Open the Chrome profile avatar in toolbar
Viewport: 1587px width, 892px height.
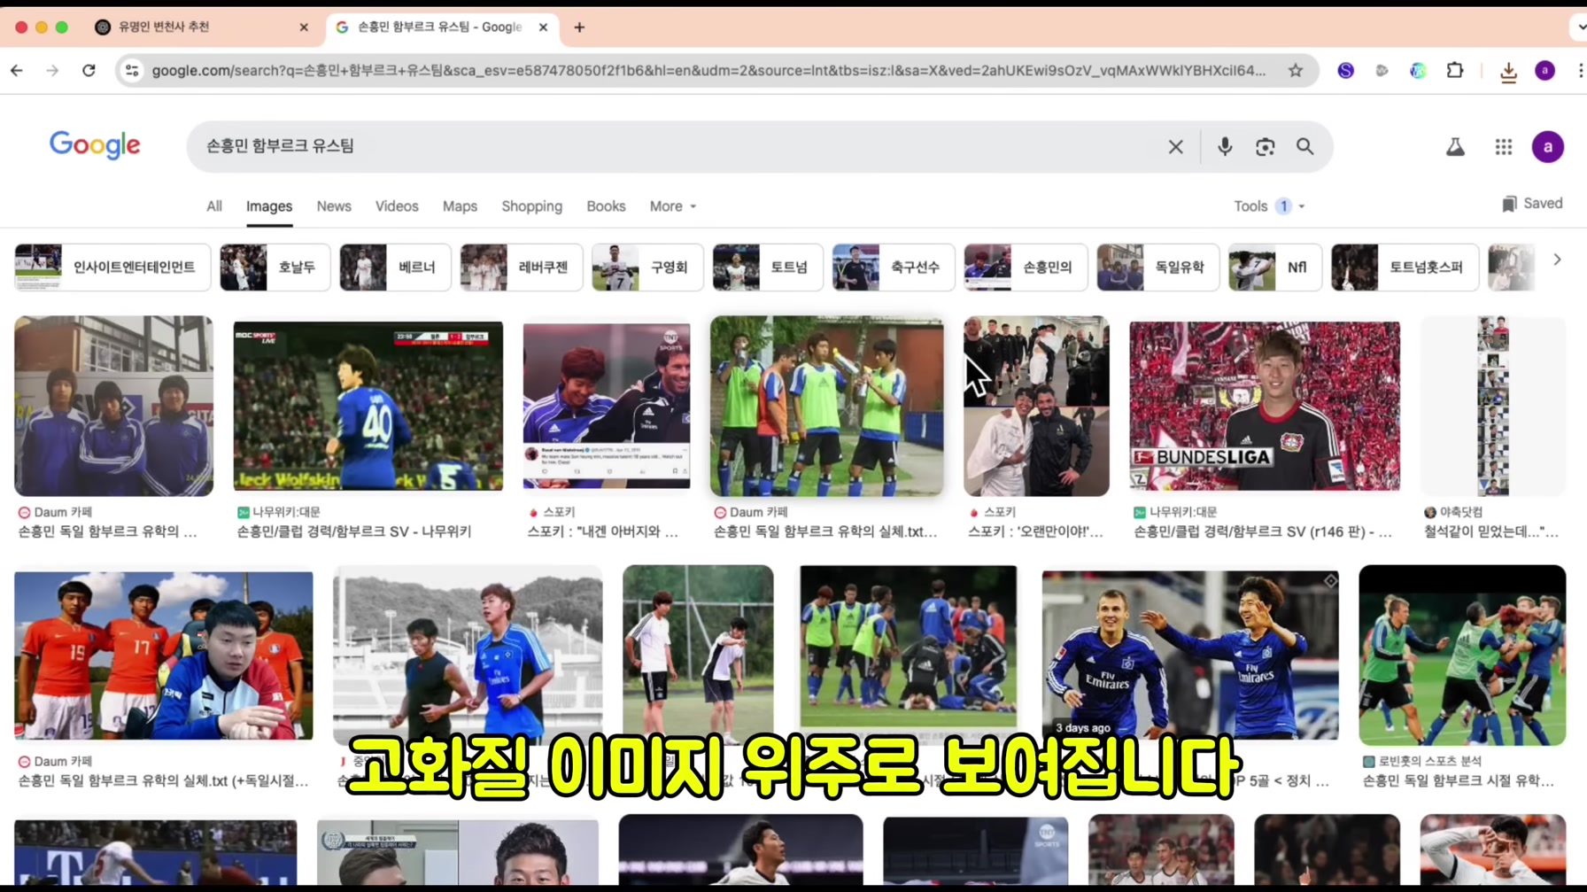point(1544,71)
